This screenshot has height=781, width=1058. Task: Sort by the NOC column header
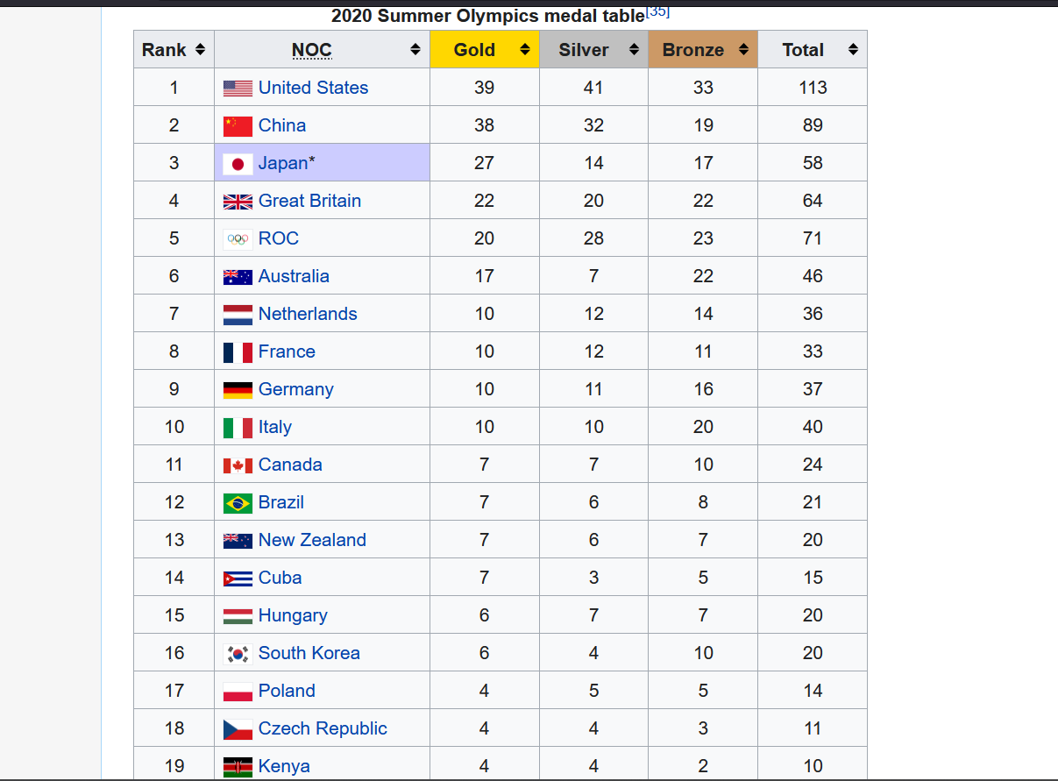[x=312, y=50]
